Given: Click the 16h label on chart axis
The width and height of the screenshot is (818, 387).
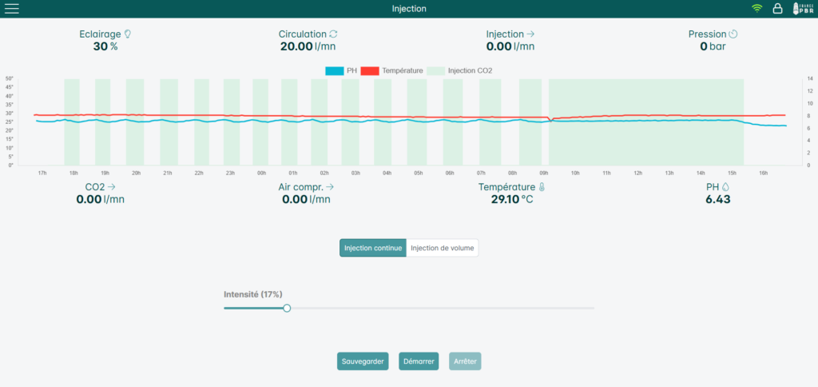Looking at the screenshot, I should (763, 173).
